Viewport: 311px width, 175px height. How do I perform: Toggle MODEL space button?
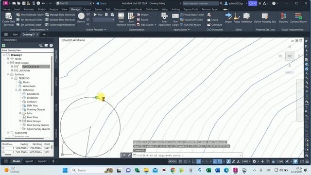click(173, 161)
